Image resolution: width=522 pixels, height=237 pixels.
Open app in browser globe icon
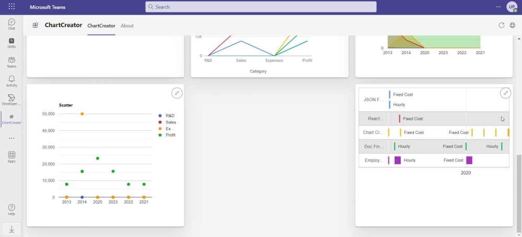click(513, 25)
